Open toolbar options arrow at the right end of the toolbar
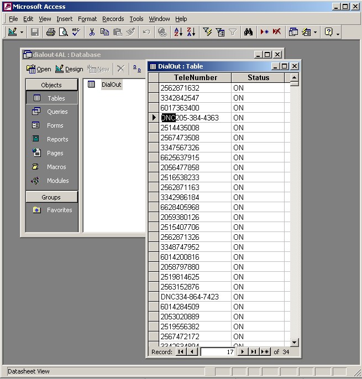Viewport: 362px width, 379px height. tap(338, 34)
